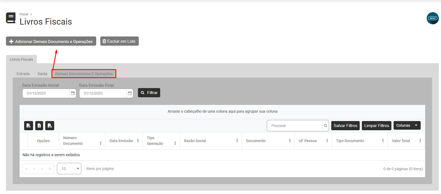Focus the Data Emissão Inicial date field
Image resolution: width=441 pixels, height=194 pixels.
(x=46, y=93)
